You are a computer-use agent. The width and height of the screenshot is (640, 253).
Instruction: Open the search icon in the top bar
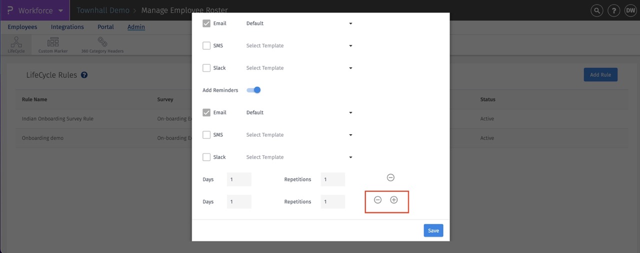click(x=596, y=10)
